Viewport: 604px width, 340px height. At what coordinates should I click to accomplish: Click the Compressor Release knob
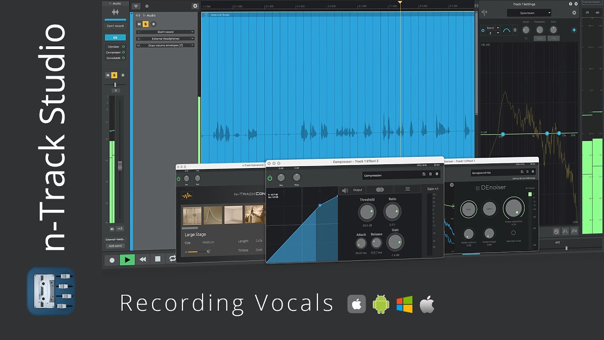(x=377, y=243)
